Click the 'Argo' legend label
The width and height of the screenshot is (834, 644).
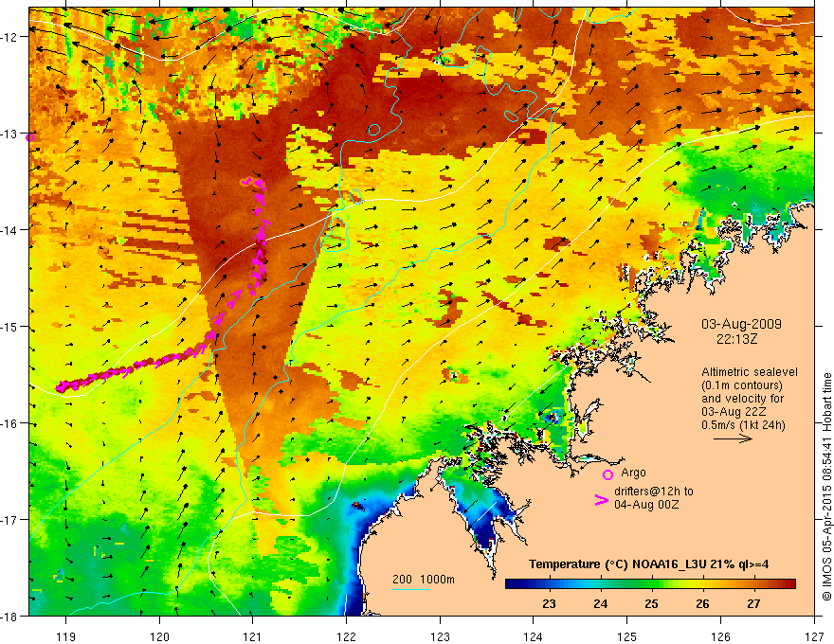pyautogui.click(x=633, y=473)
